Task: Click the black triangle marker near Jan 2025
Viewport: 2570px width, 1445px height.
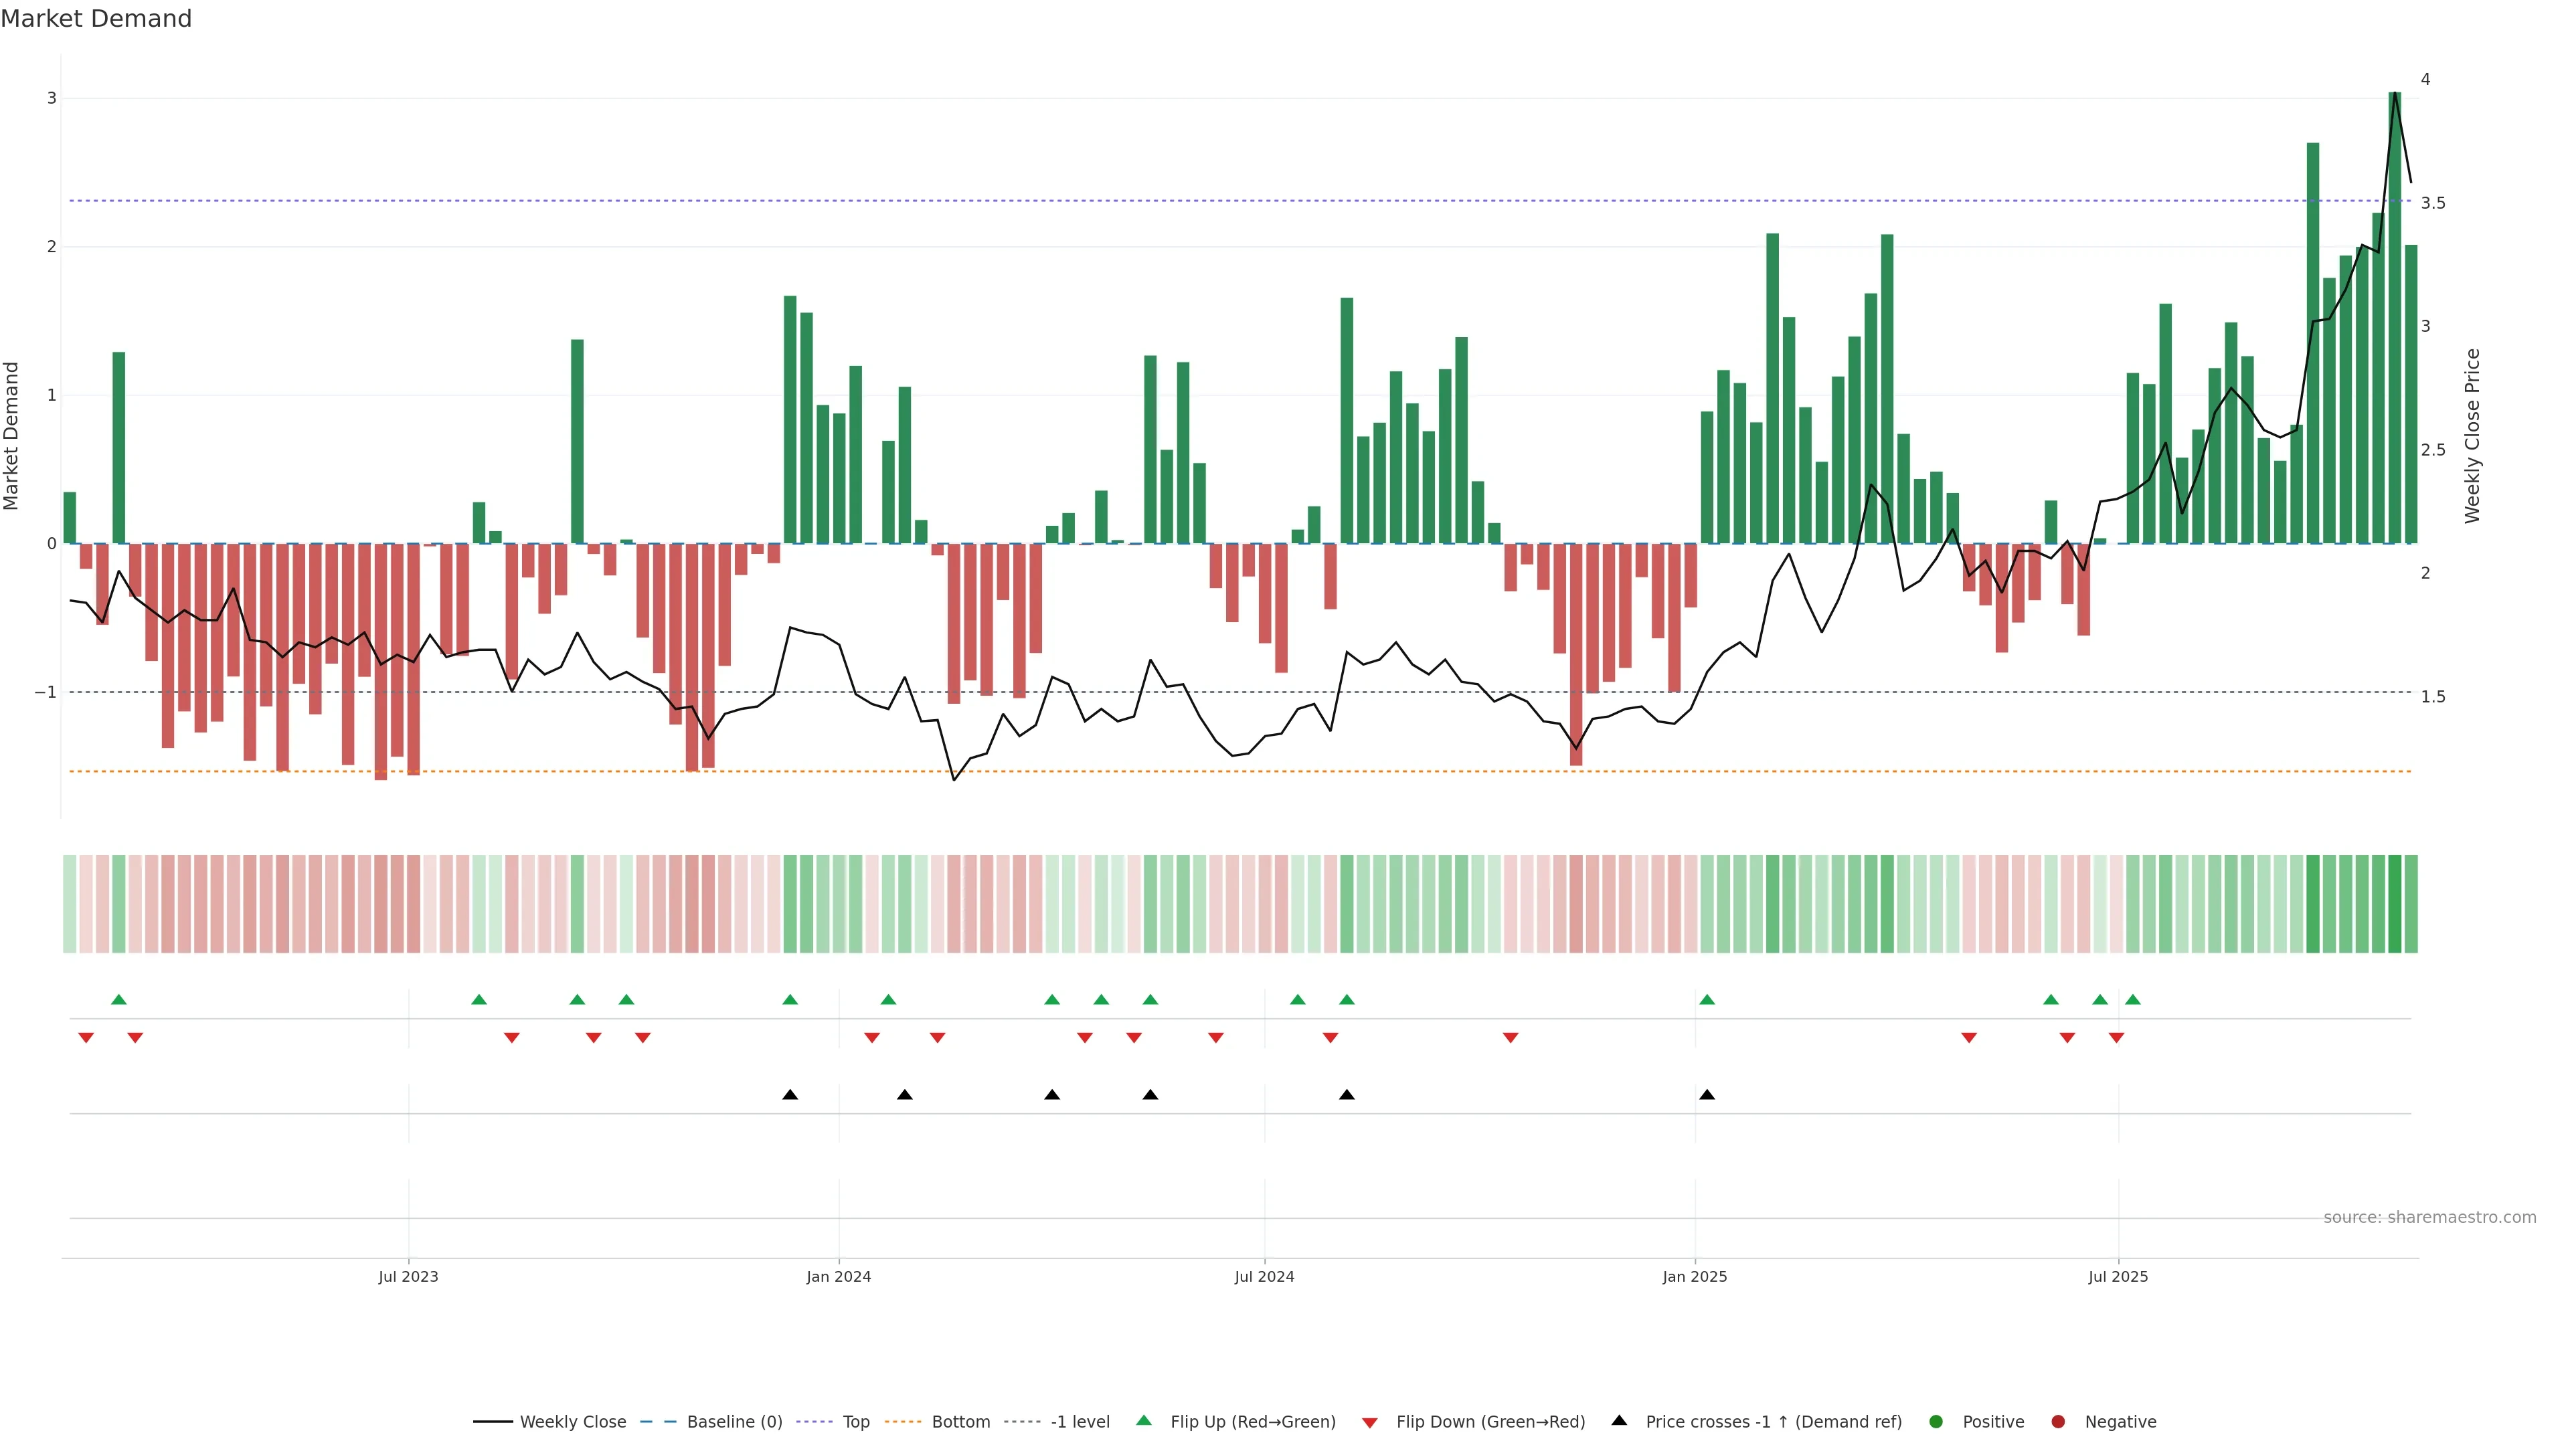Action: (1707, 1095)
